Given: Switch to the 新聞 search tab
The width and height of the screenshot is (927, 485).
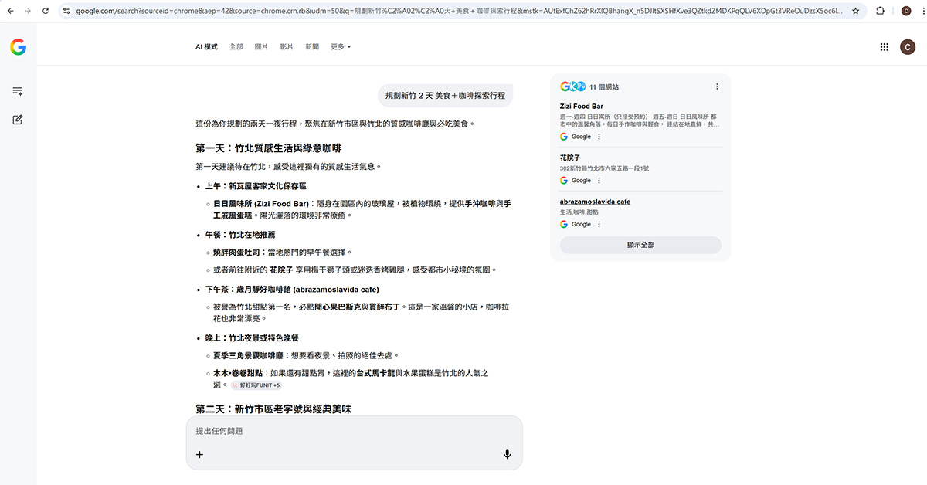Looking at the screenshot, I should 311,46.
